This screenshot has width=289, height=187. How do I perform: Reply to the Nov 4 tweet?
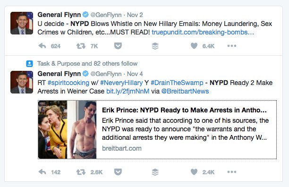[42, 172]
